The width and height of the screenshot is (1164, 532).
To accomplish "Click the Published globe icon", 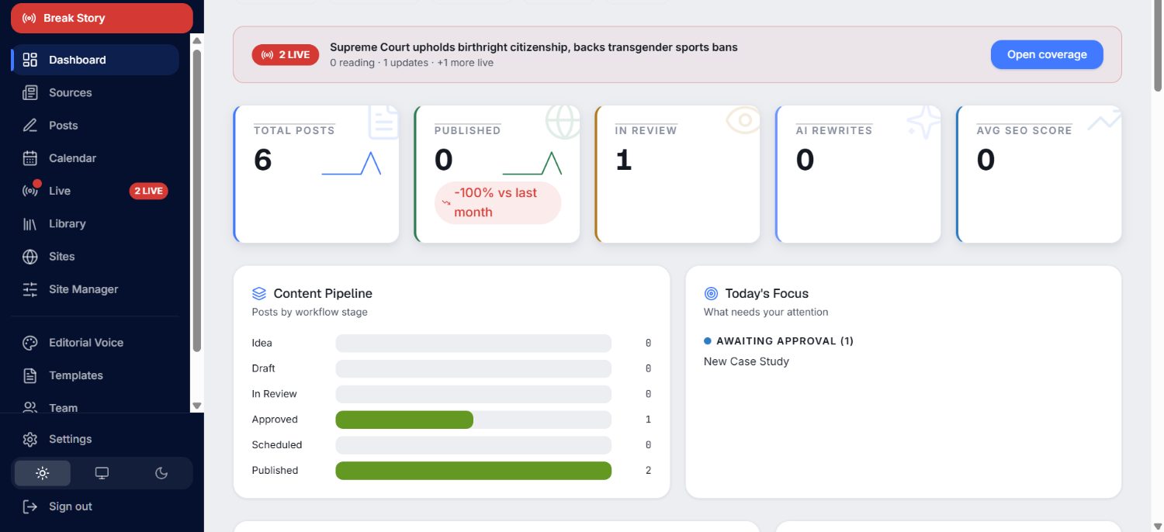I will click(x=563, y=121).
